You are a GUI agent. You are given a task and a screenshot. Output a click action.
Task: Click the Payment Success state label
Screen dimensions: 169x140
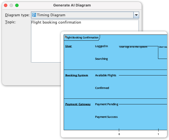tap(106, 117)
